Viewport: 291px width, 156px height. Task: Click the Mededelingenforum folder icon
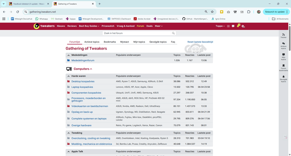coord(68,60)
